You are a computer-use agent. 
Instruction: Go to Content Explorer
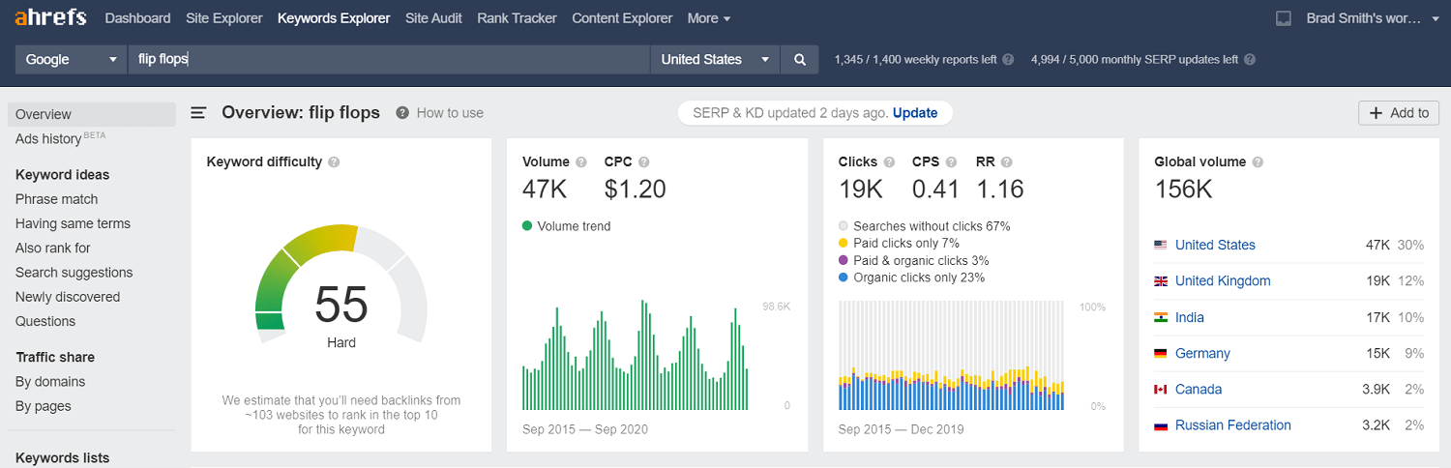(622, 18)
